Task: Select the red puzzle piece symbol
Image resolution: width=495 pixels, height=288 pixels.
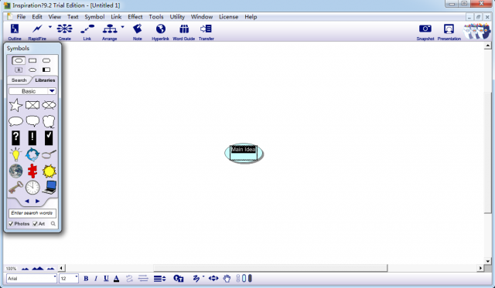Action: point(32,171)
